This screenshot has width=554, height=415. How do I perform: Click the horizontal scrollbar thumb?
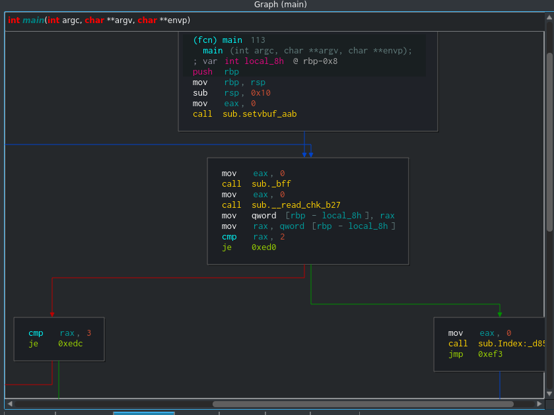pyautogui.click(x=363, y=404)
